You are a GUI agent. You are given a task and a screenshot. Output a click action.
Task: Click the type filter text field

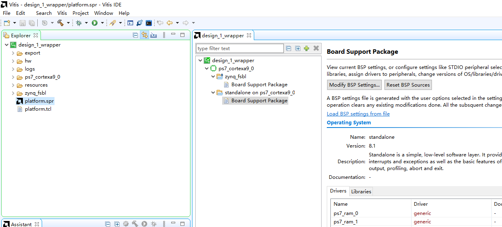click(x=240, y=48)
